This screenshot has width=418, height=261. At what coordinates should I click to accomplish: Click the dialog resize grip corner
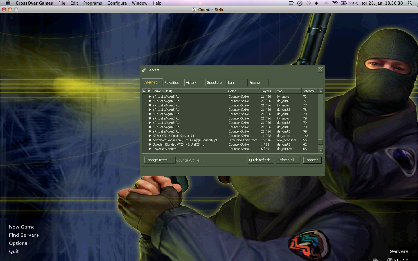click(323, 174)
